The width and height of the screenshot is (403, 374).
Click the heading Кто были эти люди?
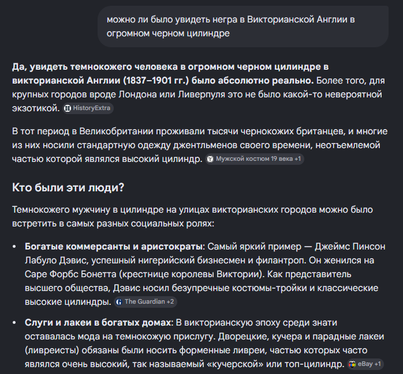(68, 187)
